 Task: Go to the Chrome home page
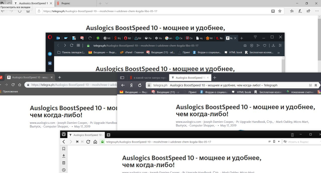point(20,85)
